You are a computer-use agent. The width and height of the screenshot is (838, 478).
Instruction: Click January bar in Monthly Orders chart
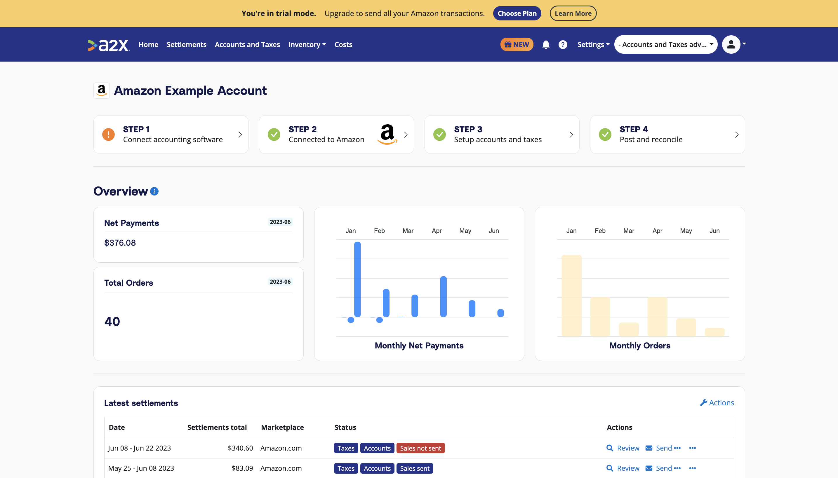571,295
